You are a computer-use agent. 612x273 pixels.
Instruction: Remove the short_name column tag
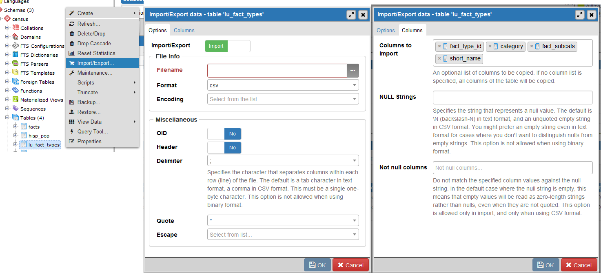pyautogui.click(x=439, y=58)
